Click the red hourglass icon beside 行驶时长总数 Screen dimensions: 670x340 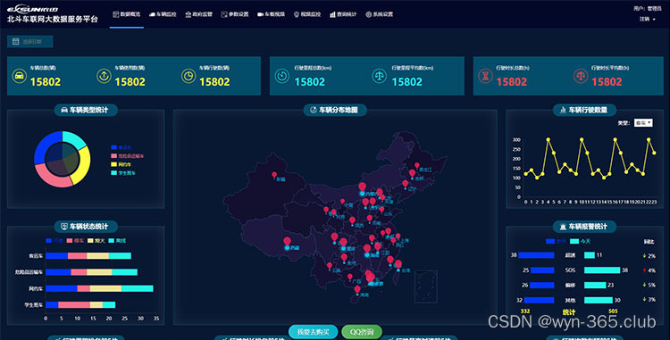[485, 76]
